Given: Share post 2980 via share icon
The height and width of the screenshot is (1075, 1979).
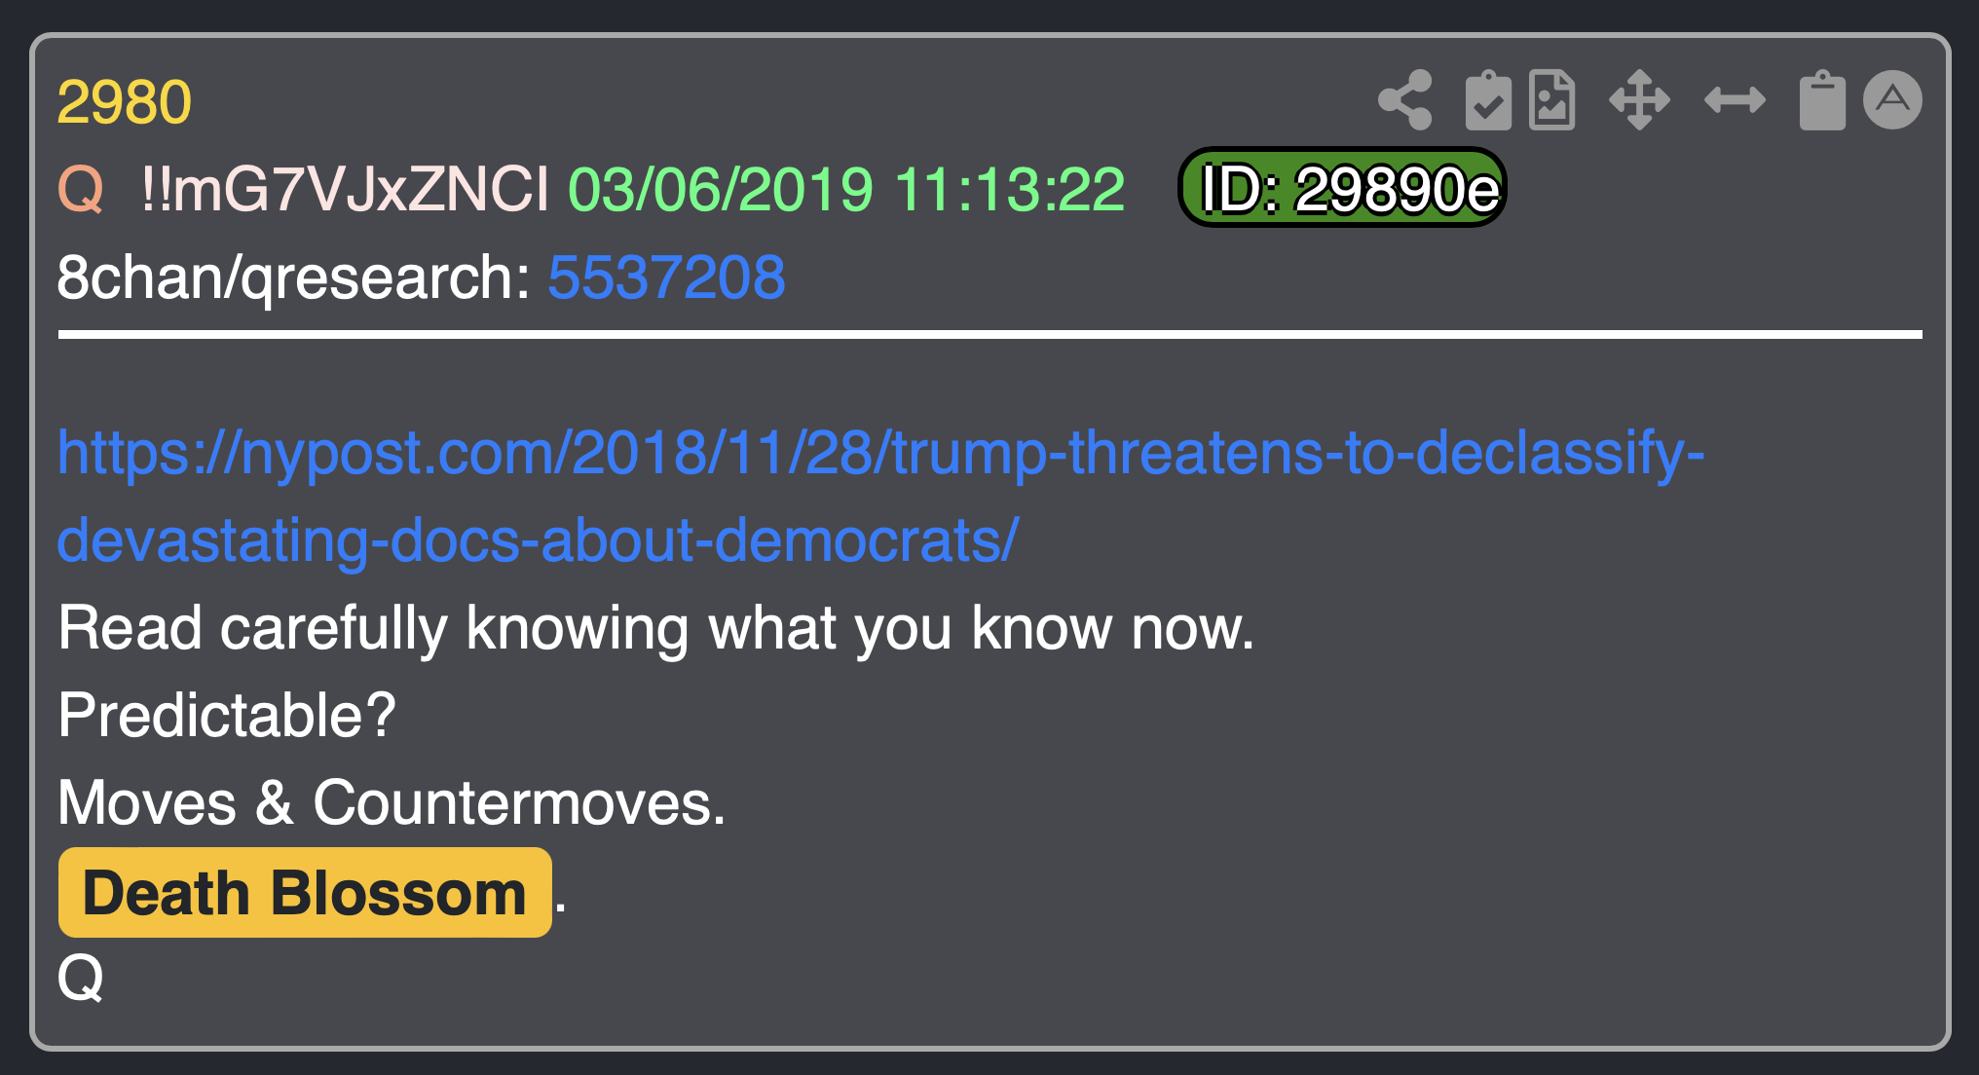Looking at the screenshot, I should pos(1404,100).
